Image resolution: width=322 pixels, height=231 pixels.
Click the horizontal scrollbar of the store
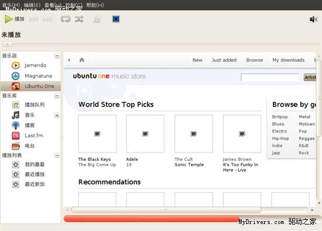pos(166,210)
